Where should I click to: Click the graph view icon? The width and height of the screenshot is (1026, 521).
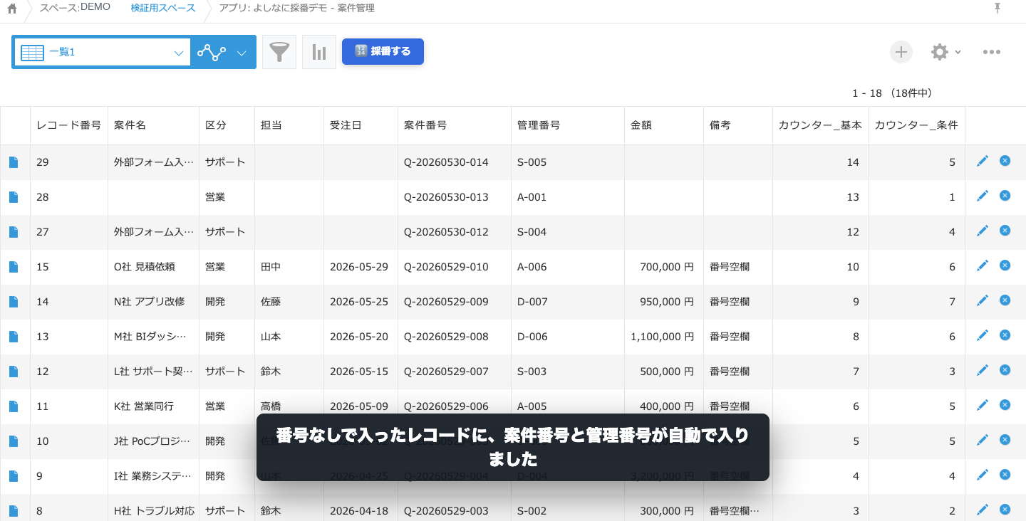pos(211,52)
